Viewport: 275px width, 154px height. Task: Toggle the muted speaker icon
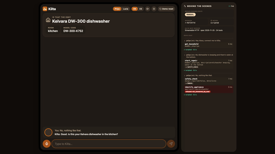tap(148, 9)
